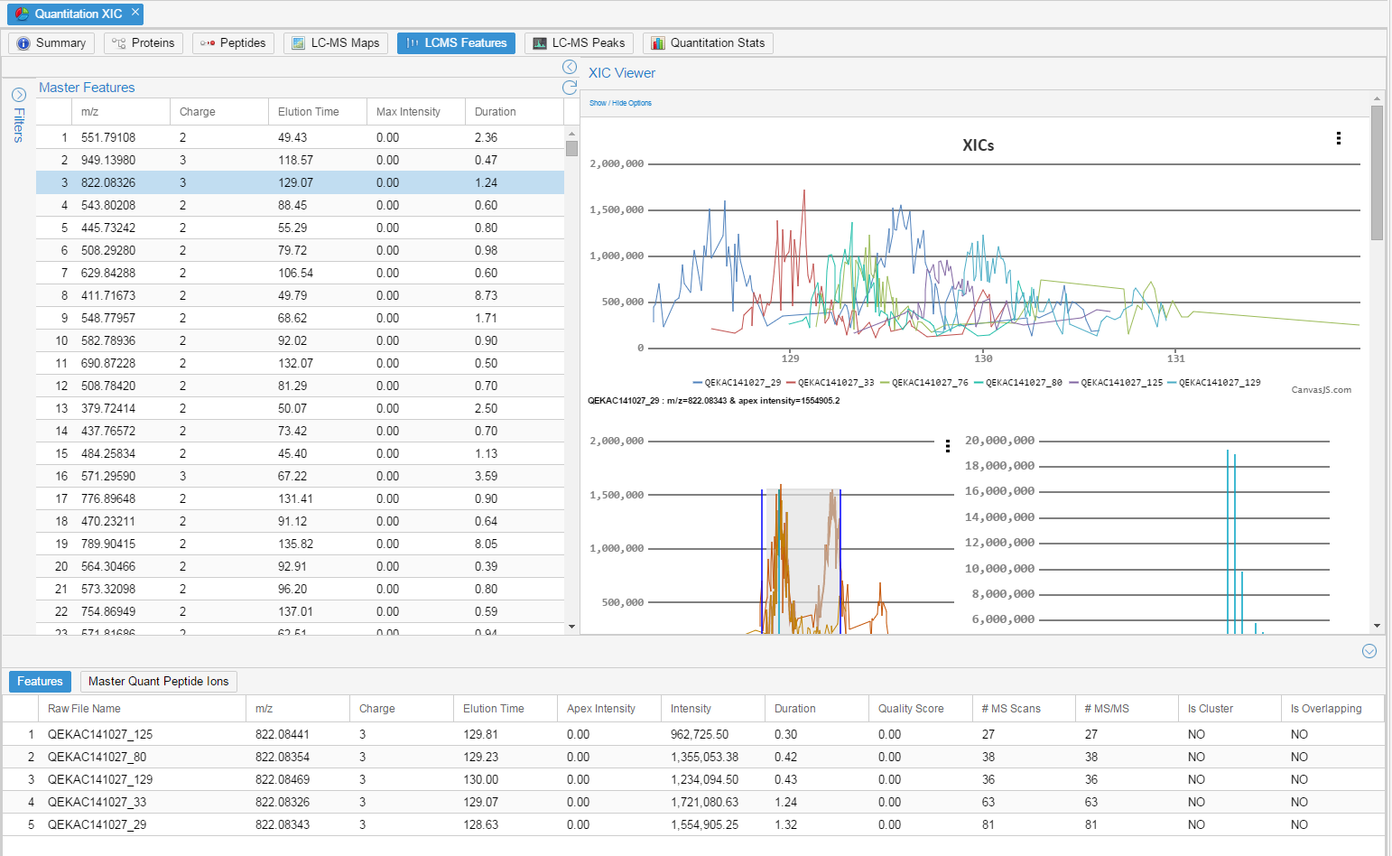Sort by the Elution Time column in Master Features

click(x=309, y=112)
